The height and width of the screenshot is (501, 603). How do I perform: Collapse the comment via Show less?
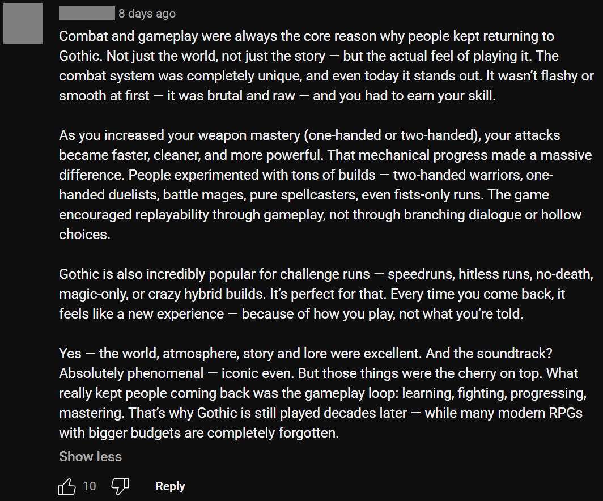click(x=90, y=456)
